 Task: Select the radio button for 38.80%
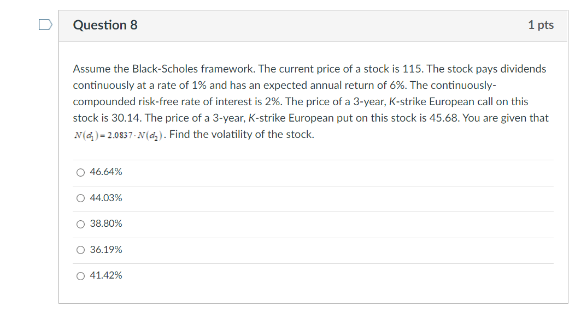pyautogui.click(x=80, y=224)
